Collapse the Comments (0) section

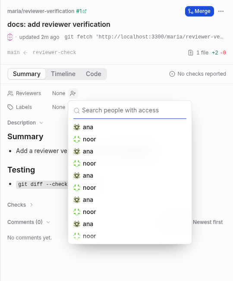point(28,222)
